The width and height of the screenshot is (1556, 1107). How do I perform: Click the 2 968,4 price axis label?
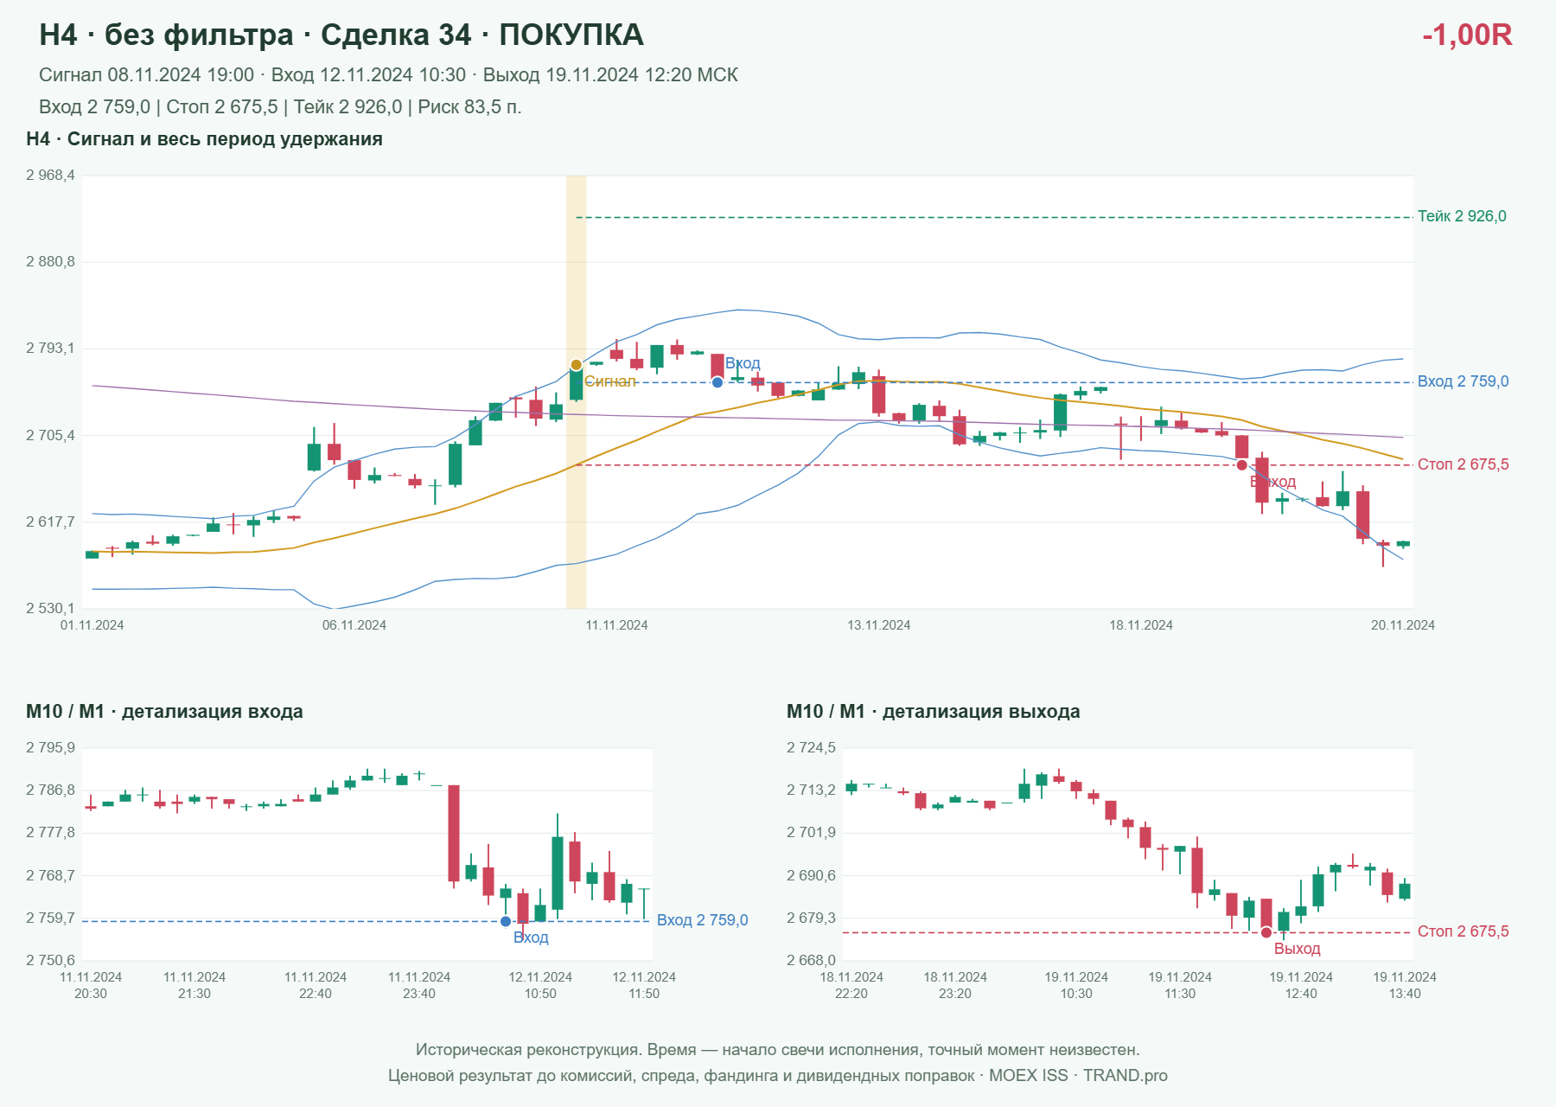click(x=50, y=176)
